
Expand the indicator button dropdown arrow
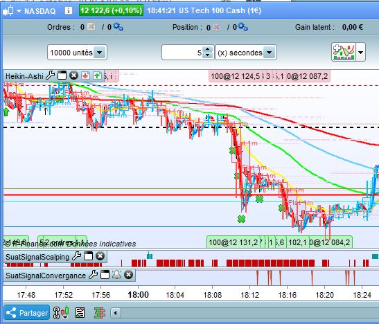(x=360, y=52)
